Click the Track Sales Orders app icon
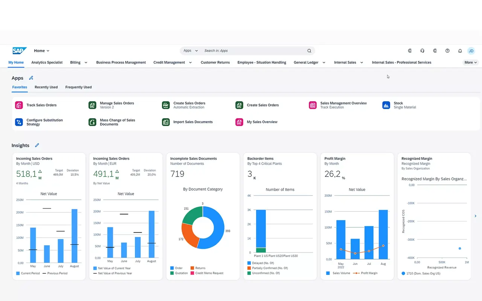This screenshot has width=482, height=301. coord(19,105)
